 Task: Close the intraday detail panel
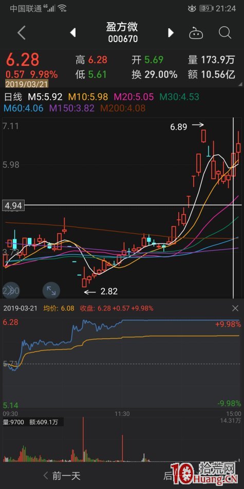[x=235, y=308]
